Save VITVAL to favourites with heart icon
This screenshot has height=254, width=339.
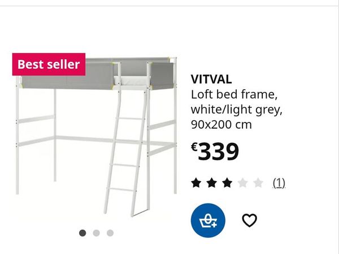pos(249,220)
